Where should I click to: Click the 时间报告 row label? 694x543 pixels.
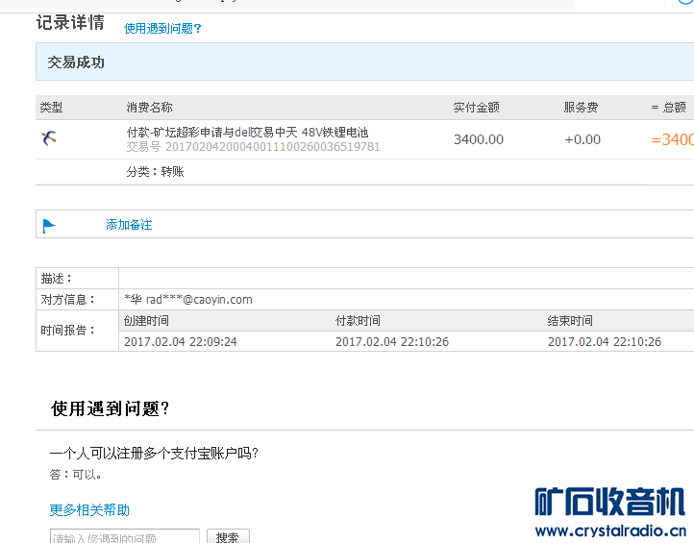(68, 331)
